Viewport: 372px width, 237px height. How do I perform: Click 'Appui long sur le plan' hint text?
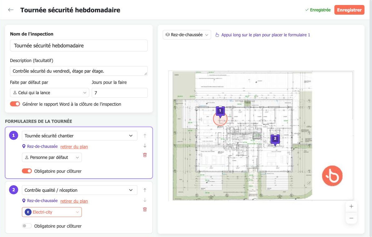point(265,35)
